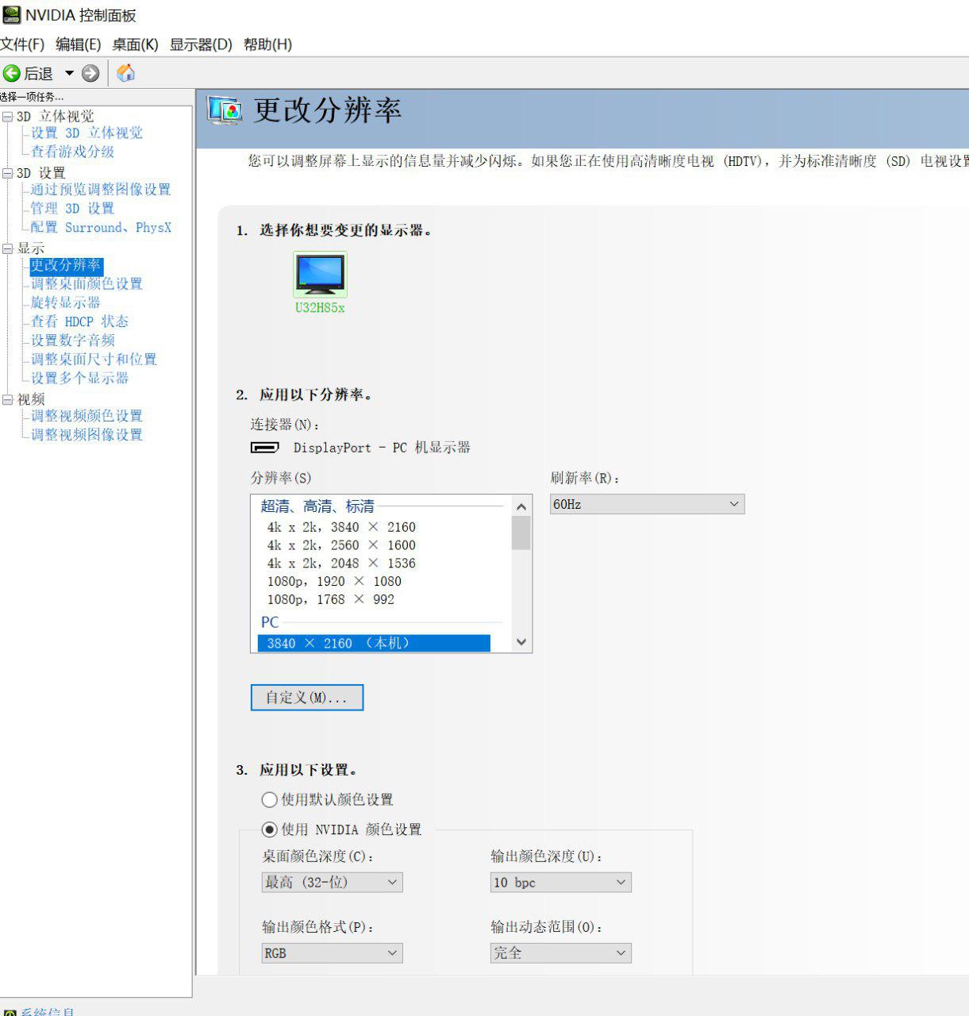
Task: Open the Back history dropdown arrow
Action: [69, 74]
